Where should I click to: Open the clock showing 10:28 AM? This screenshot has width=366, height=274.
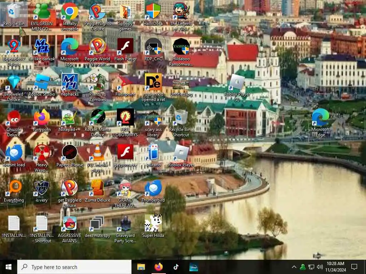[336, 267]
